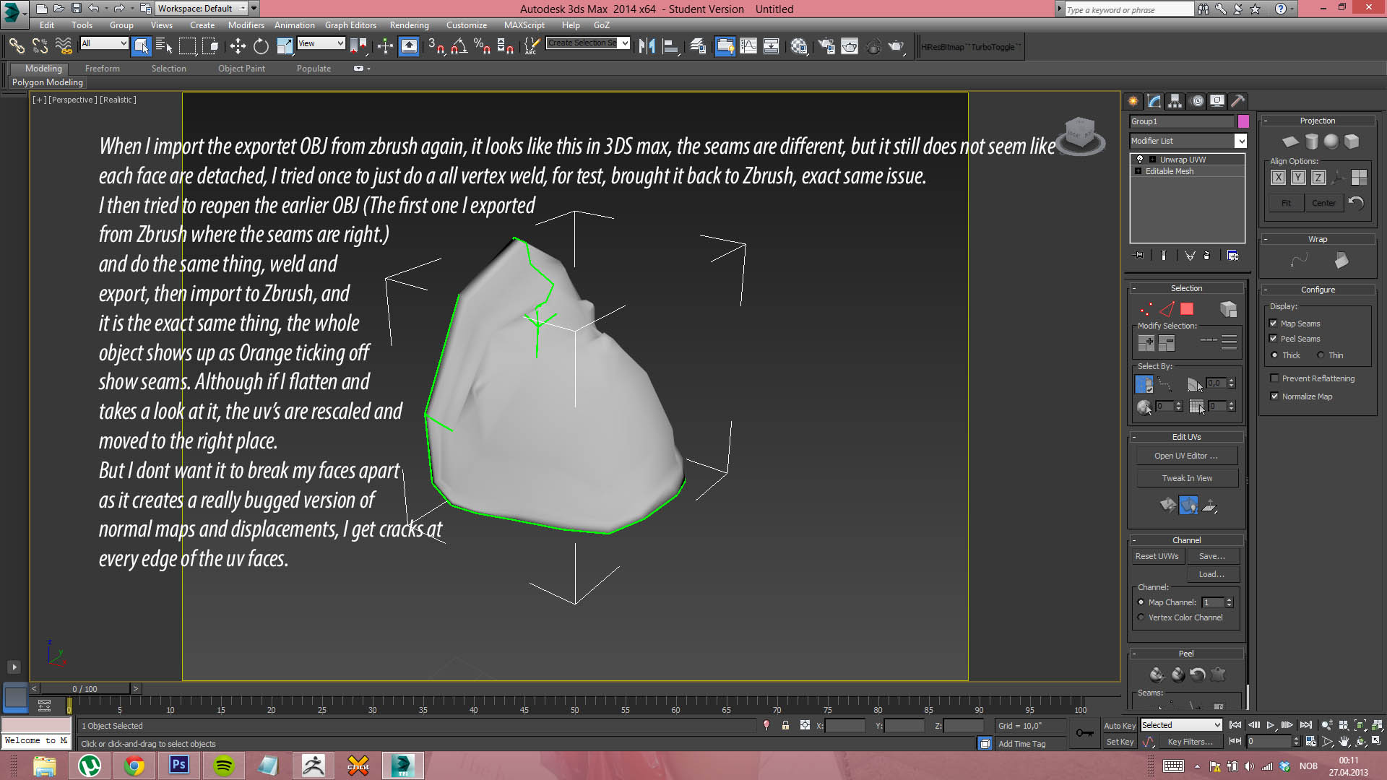
Task: Click Open UV Editor button
Action: point(1186,456)
